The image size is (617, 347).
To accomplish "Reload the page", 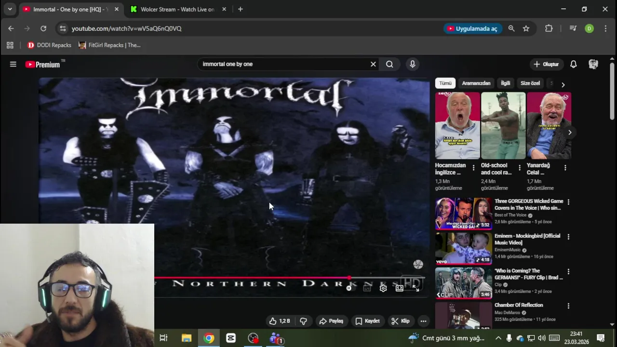I will 43,28.
